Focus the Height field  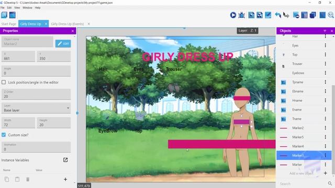[x=53, y=123]
